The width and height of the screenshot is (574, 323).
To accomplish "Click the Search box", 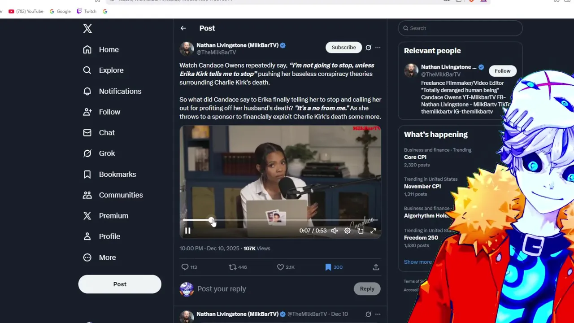I will 460,28.
